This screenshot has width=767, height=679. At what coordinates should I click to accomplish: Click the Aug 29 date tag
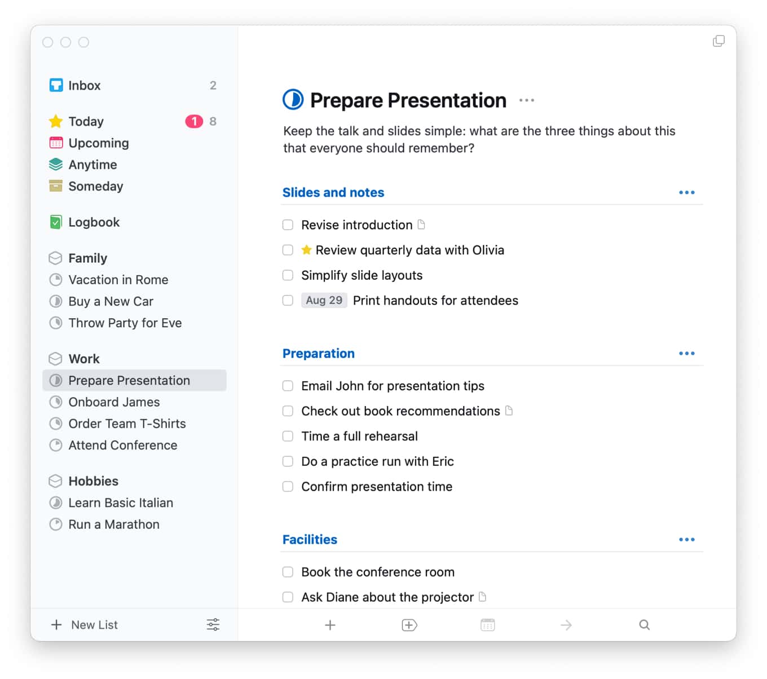tap(324, 301)
